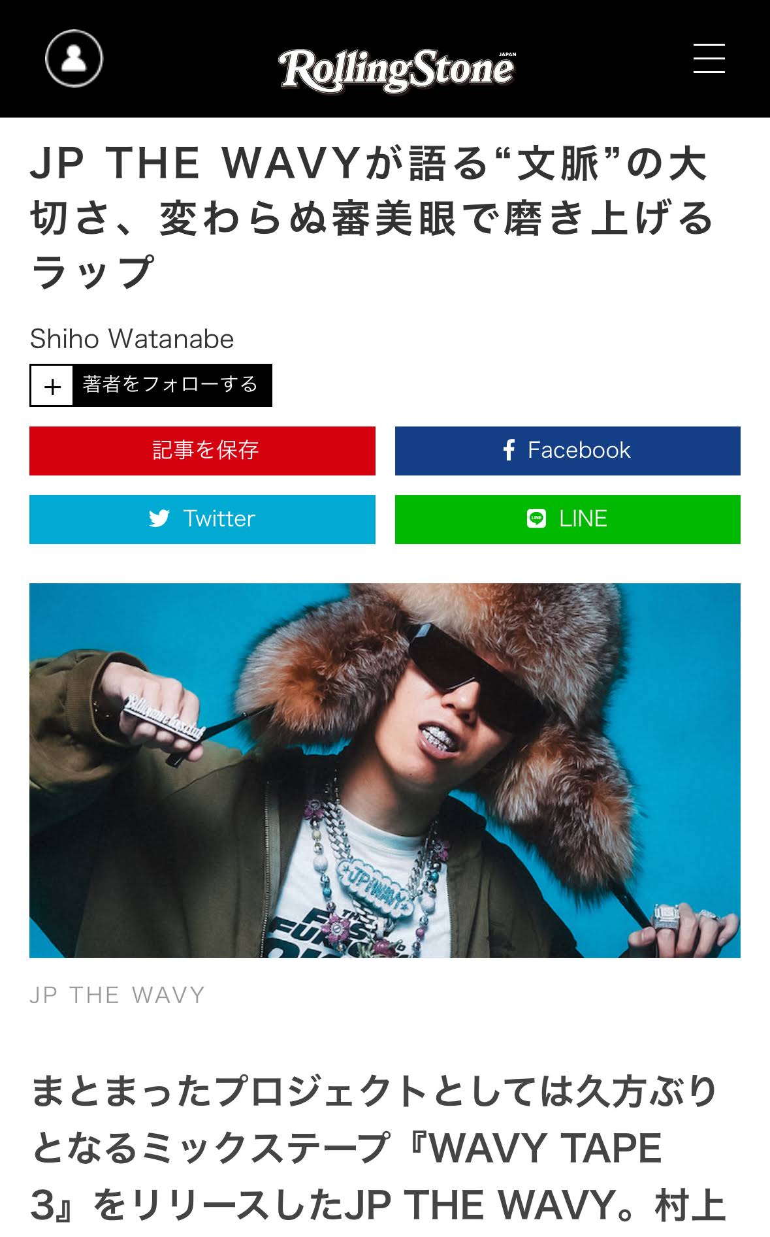This screenshot has height=1237, width=770.
Task: Share the article on Facebook
Action: [568, 451]
